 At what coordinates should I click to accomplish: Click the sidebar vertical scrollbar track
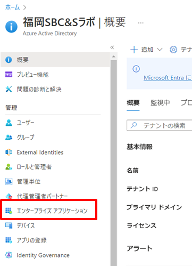(114, 163)
